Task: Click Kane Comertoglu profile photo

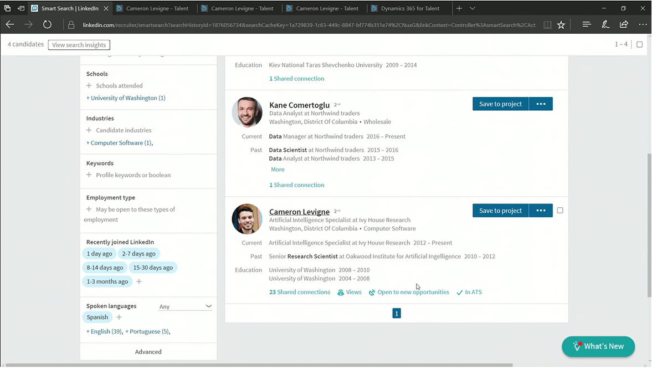Action: click(x=247, y=113)
